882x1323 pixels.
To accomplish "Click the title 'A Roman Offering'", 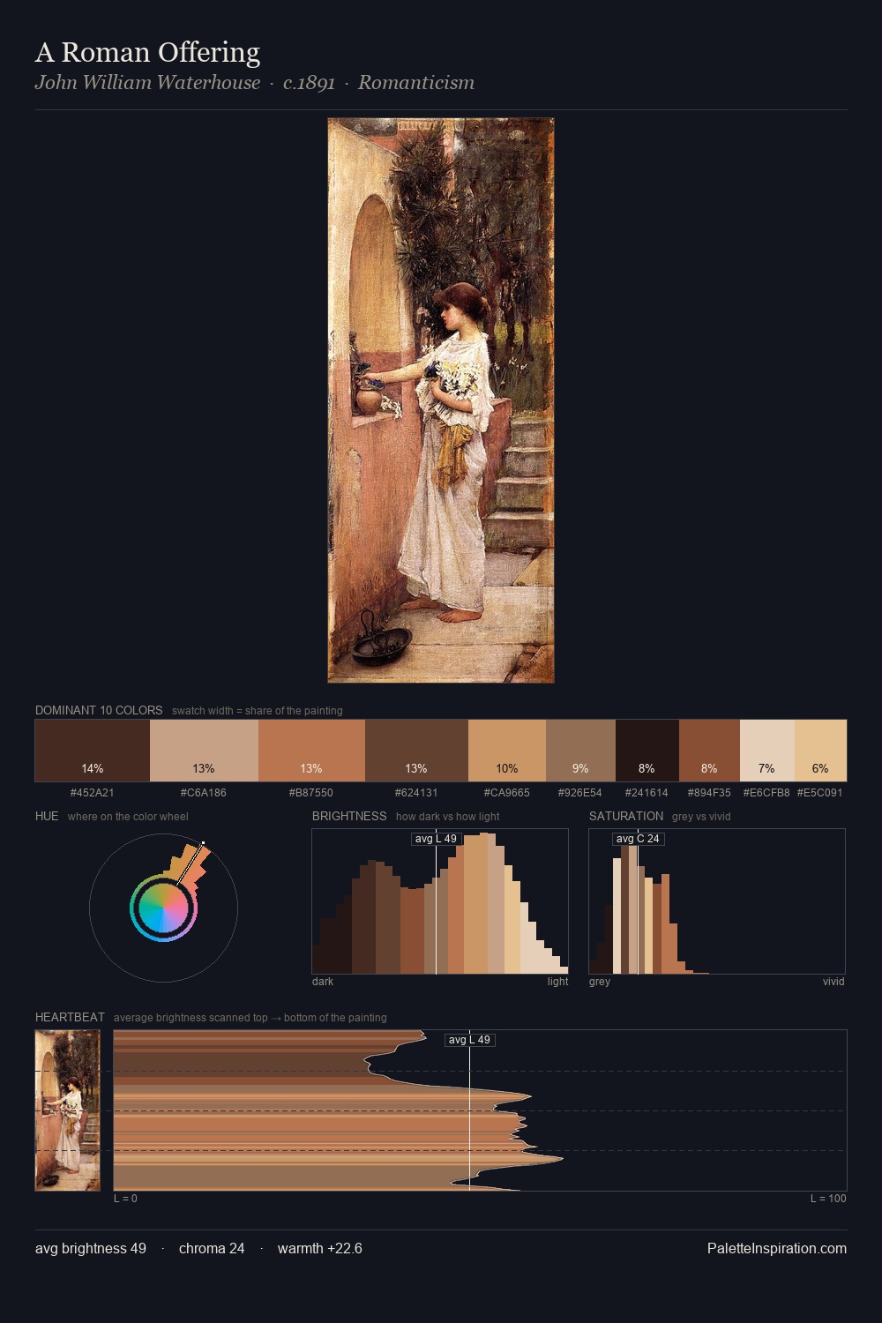I will click(147, 52).
